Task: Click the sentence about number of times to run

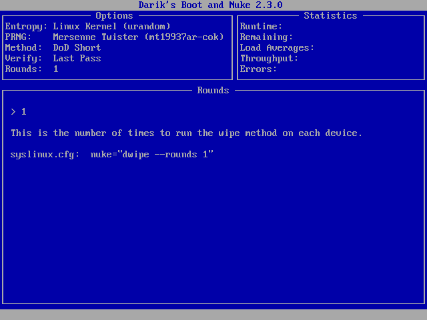Action: (x=187, y=133)
